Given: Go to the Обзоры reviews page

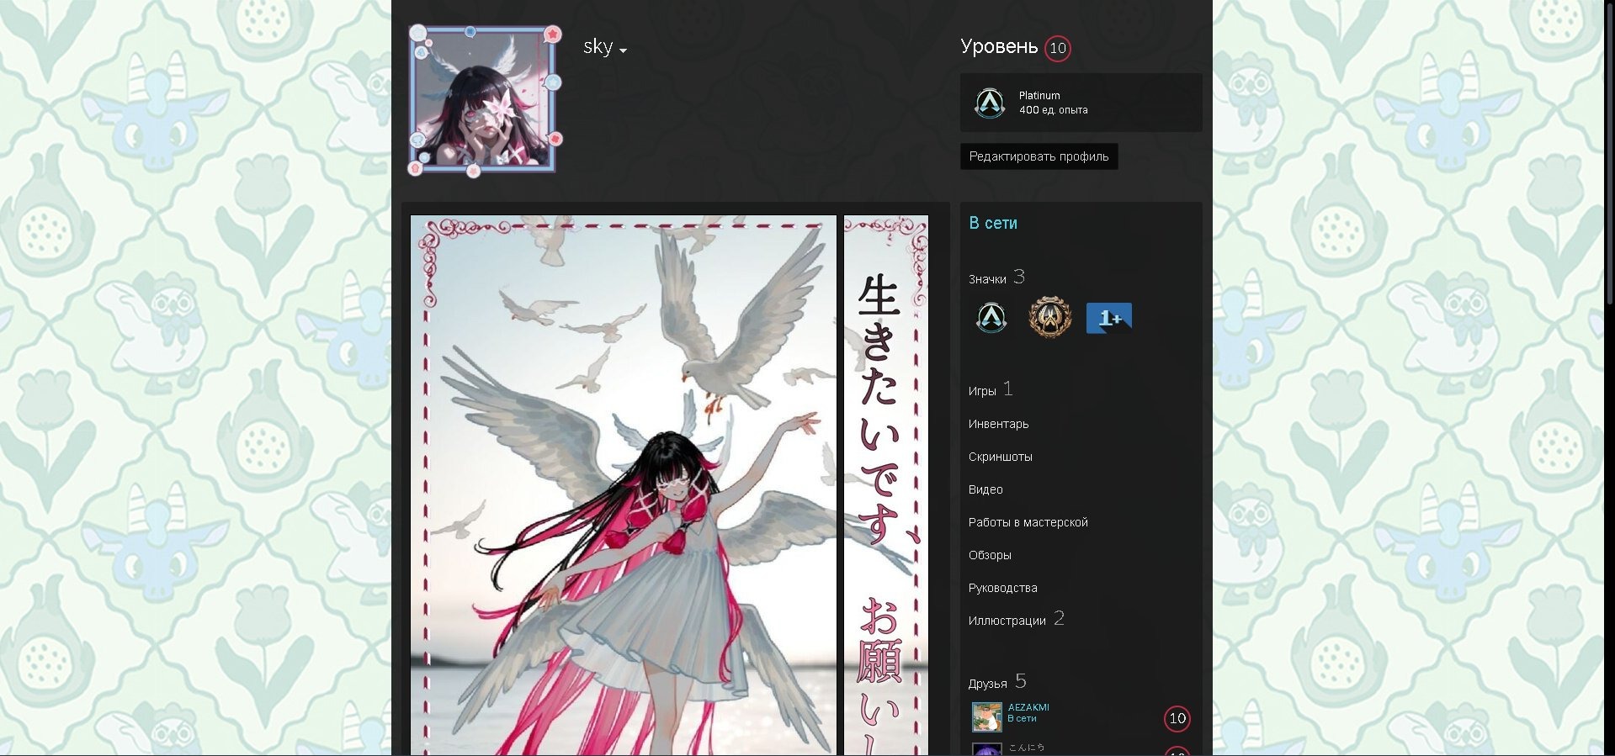Looking at the screenshot, I should 990,555.
